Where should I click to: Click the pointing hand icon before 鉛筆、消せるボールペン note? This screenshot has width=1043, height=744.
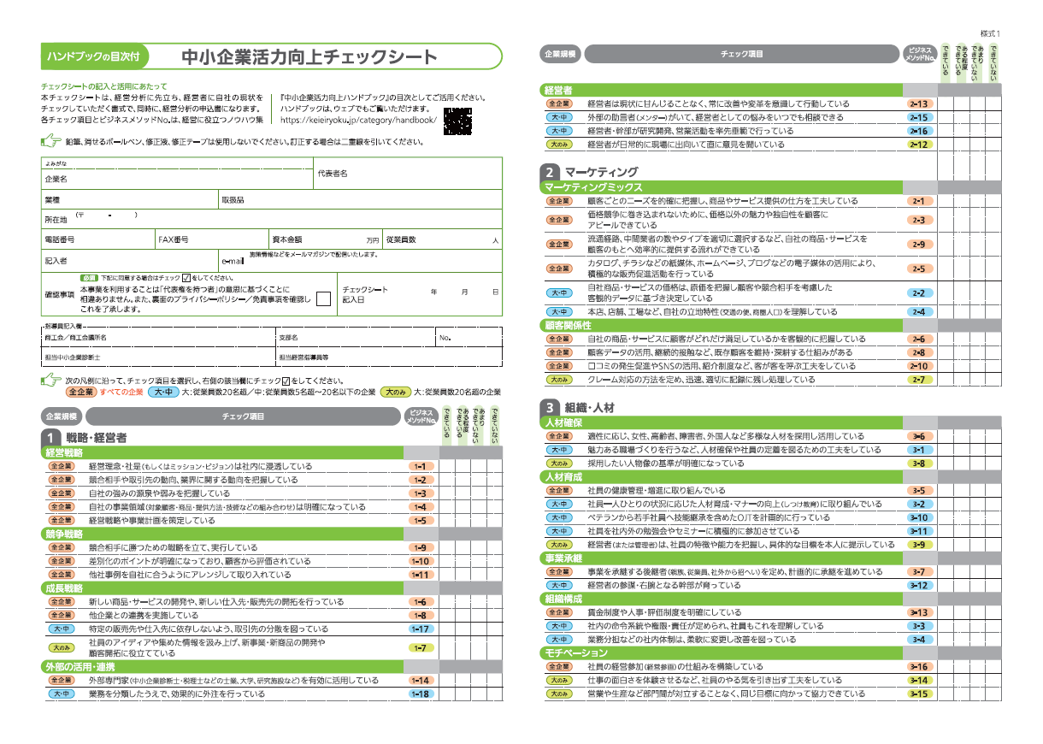[50, 141]
